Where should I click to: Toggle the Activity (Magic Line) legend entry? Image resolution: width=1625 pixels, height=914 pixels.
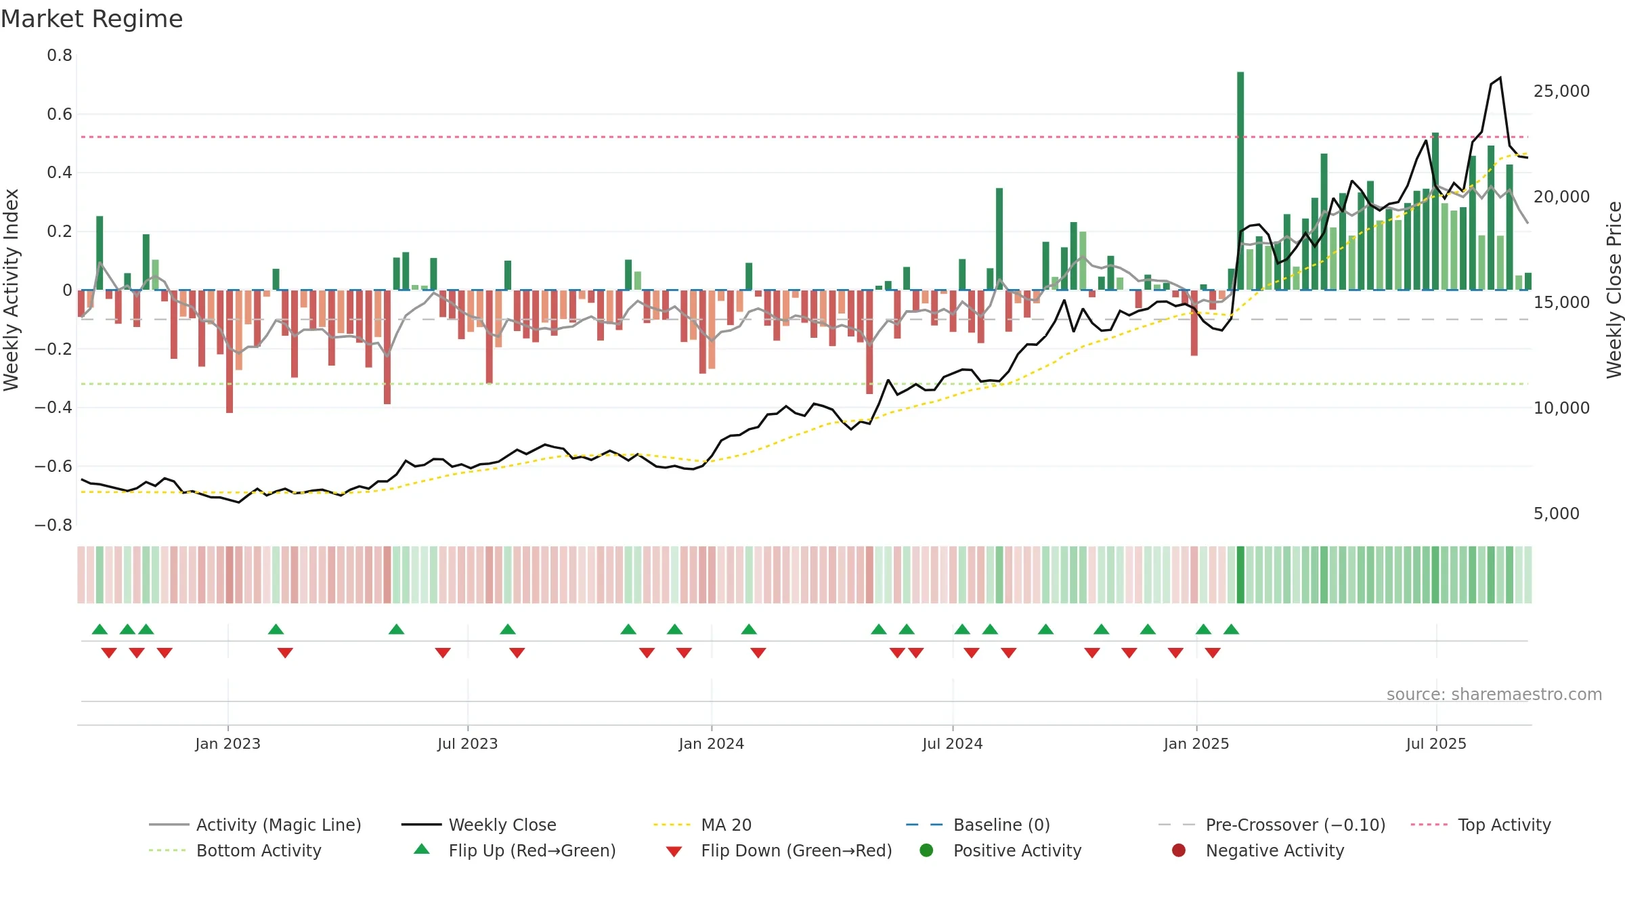click(255, 825)
